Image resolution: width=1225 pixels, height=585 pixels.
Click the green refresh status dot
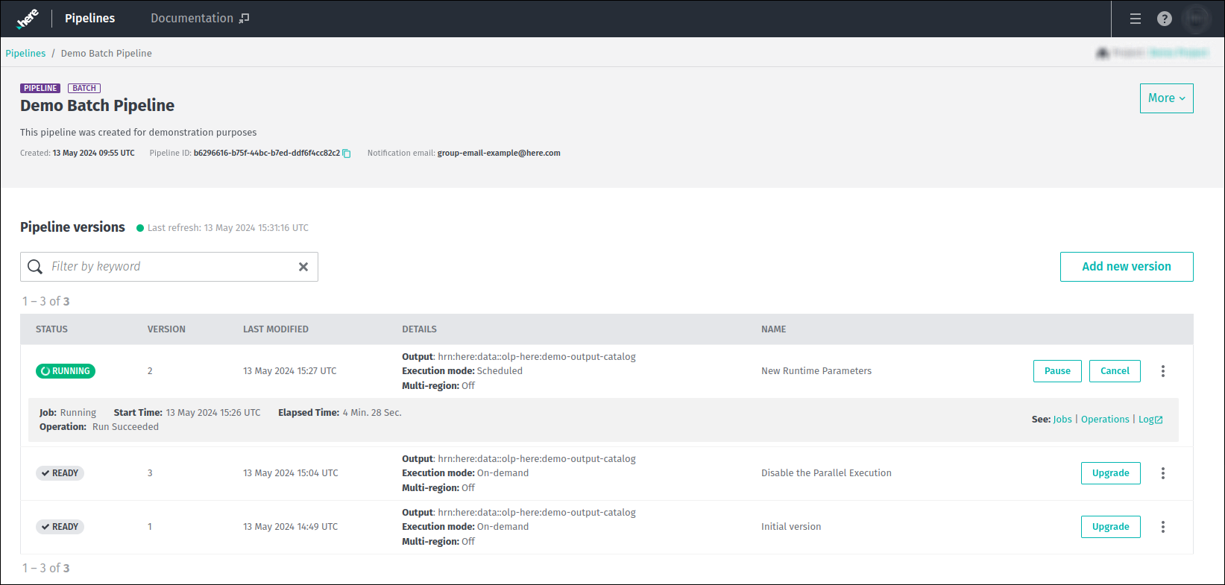(x=140, y=228)
